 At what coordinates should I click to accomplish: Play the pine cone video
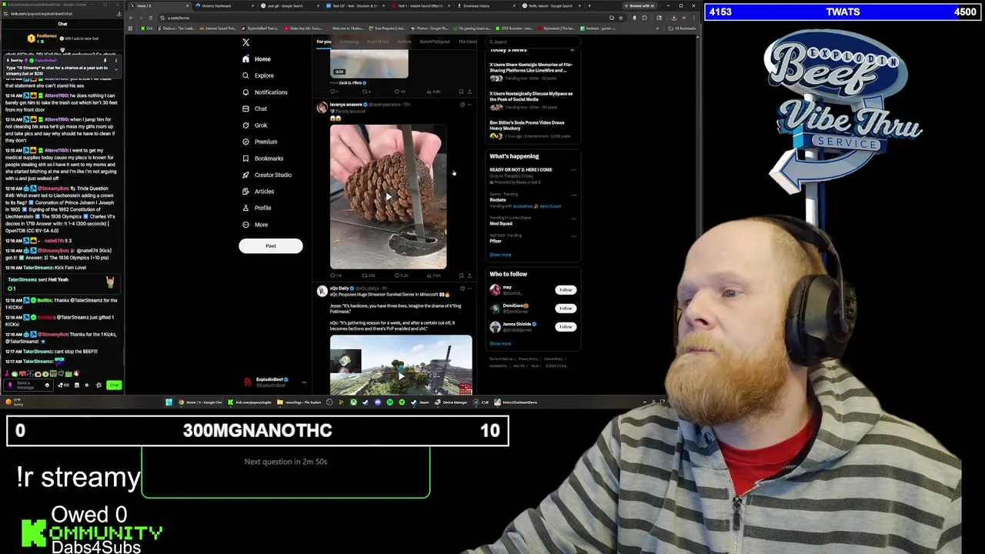(388, 196)
